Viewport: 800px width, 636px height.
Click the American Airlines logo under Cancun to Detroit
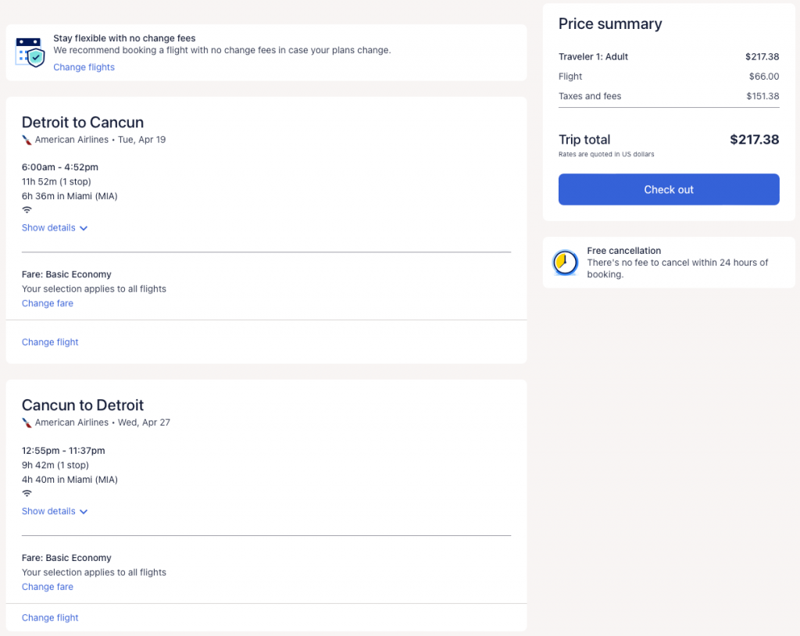click(x=27, y=423)
